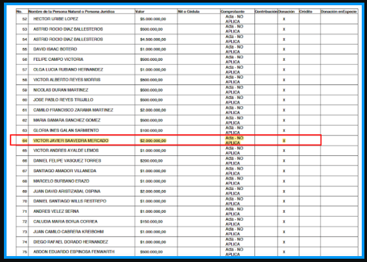367x262 pixels.
Task: Select the $200.000,00 value of Daniel Felipe Vasquez
Action: tap(151, 161)
